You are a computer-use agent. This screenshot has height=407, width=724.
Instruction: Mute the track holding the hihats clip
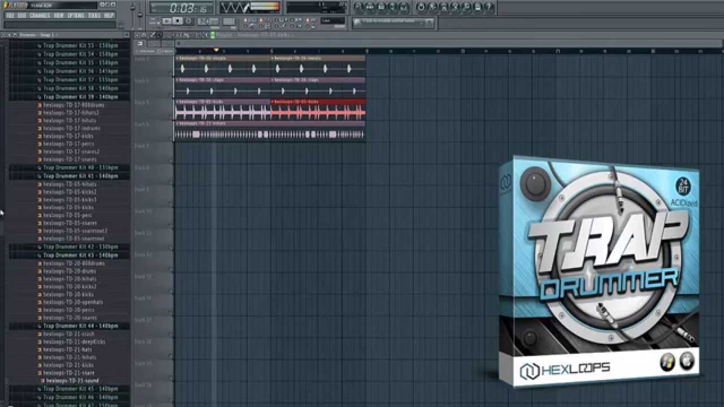[171, 138]
